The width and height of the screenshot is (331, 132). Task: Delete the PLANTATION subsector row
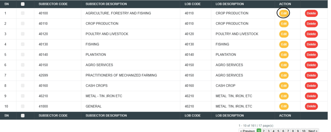[311, 55]
